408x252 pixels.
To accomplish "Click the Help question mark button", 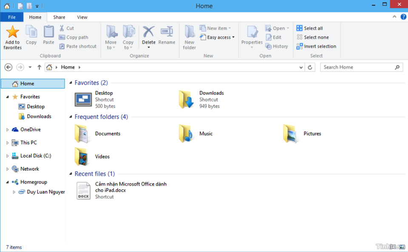I will [x=403, y=17].
